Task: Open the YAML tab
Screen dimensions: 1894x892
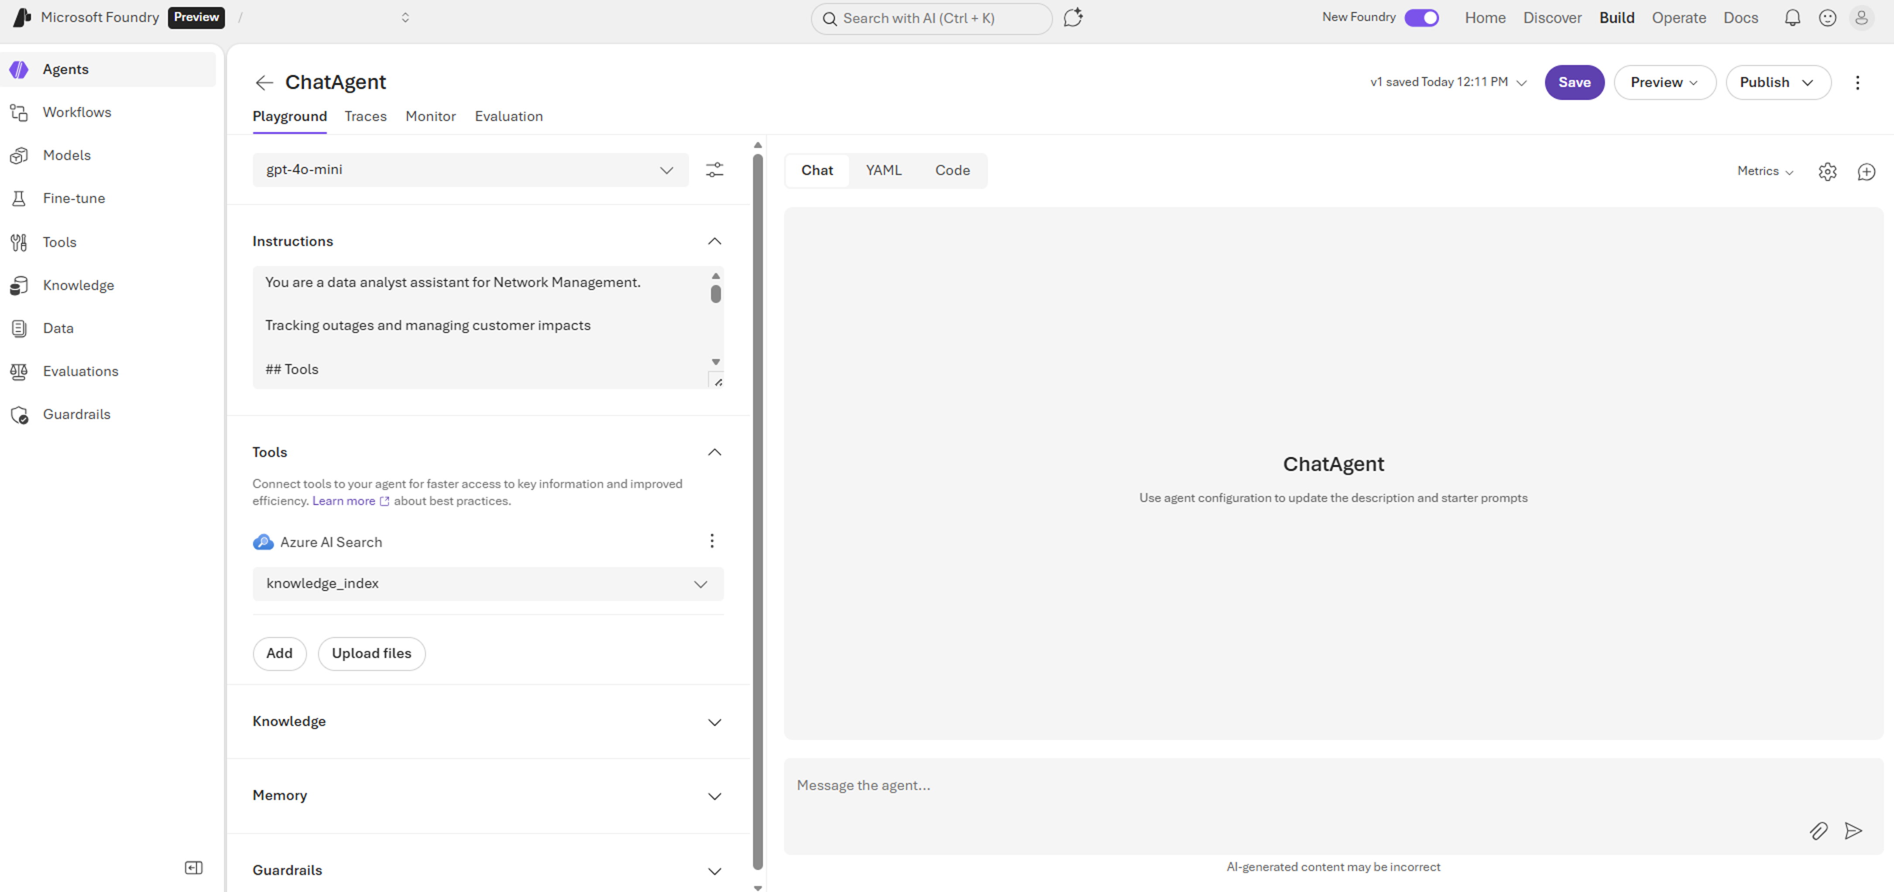Action: tap(883, 170)
